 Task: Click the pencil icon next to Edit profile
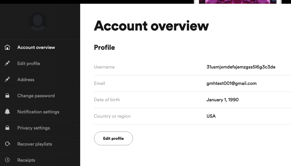(7, 64)
